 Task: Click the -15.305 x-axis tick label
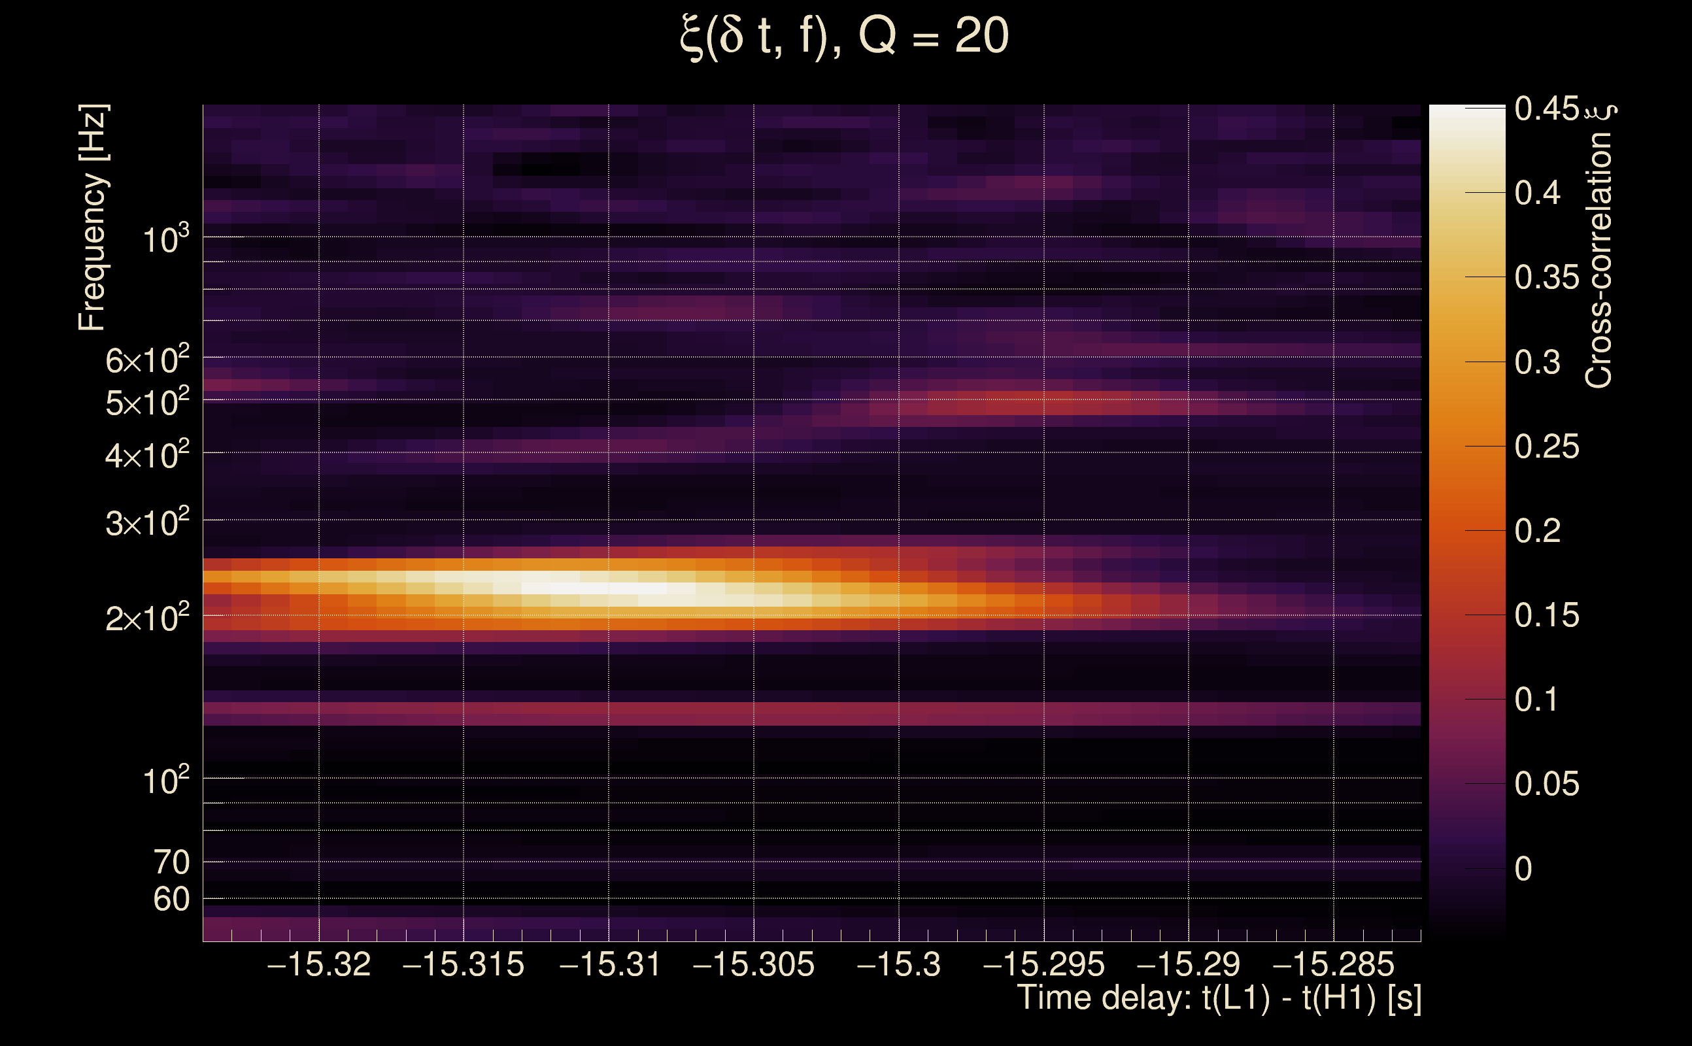pyautogui.click(x=753, y=965)
